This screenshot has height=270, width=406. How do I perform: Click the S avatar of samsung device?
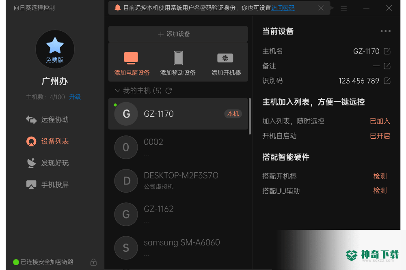(x=126, y=248)
